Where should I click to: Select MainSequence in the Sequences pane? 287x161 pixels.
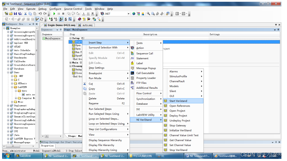tap(53, 38)
